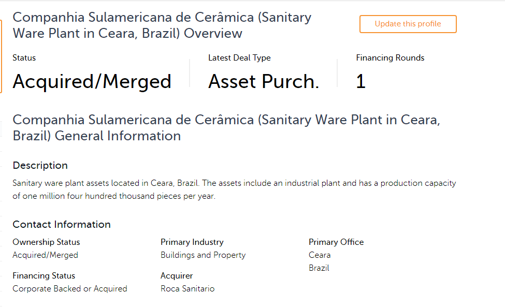Click the large Acquired/Merged status value
505x307 pixels.
click(x=92, y=82)
